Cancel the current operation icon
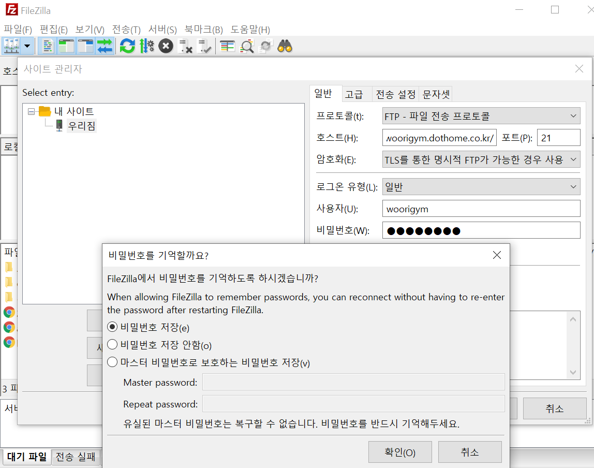Image resolution: width=594 pixels, height=468 pixels. [166, 46]
